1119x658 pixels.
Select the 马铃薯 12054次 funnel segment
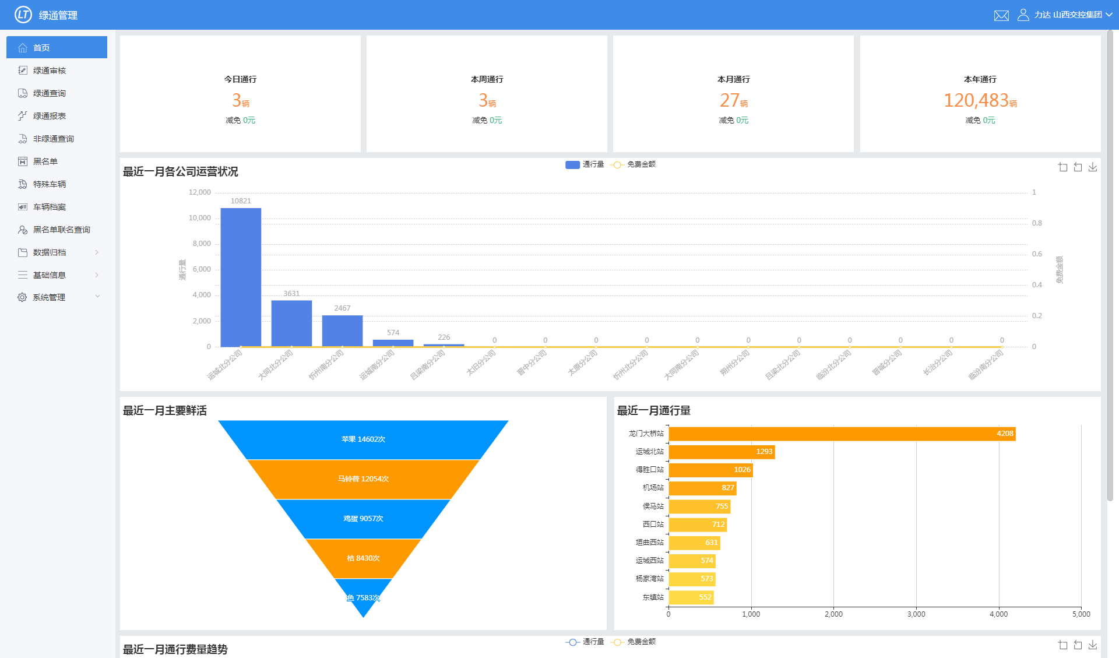363,479
